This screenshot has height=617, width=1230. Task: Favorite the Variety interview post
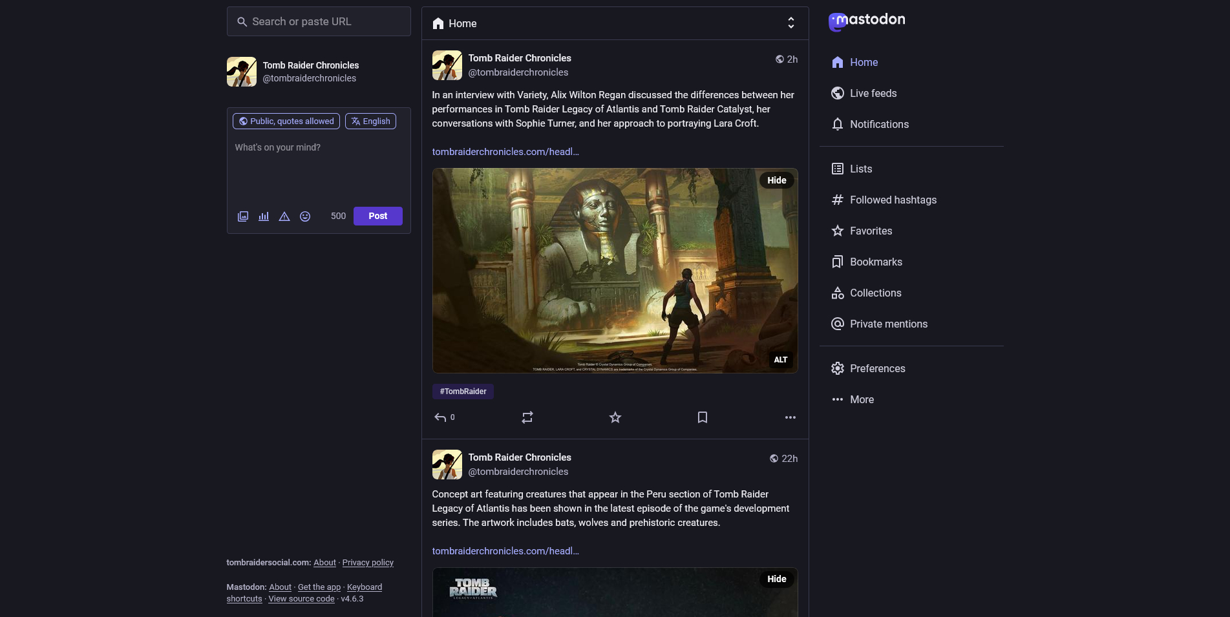(615, 417)
